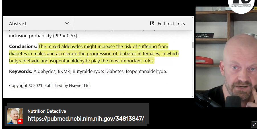
Task: Click the presenter's webcam video feed
Action: (226, 57)
